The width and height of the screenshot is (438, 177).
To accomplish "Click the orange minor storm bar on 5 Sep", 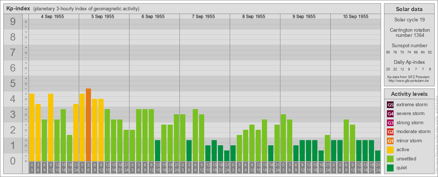I will click(88, 125).
